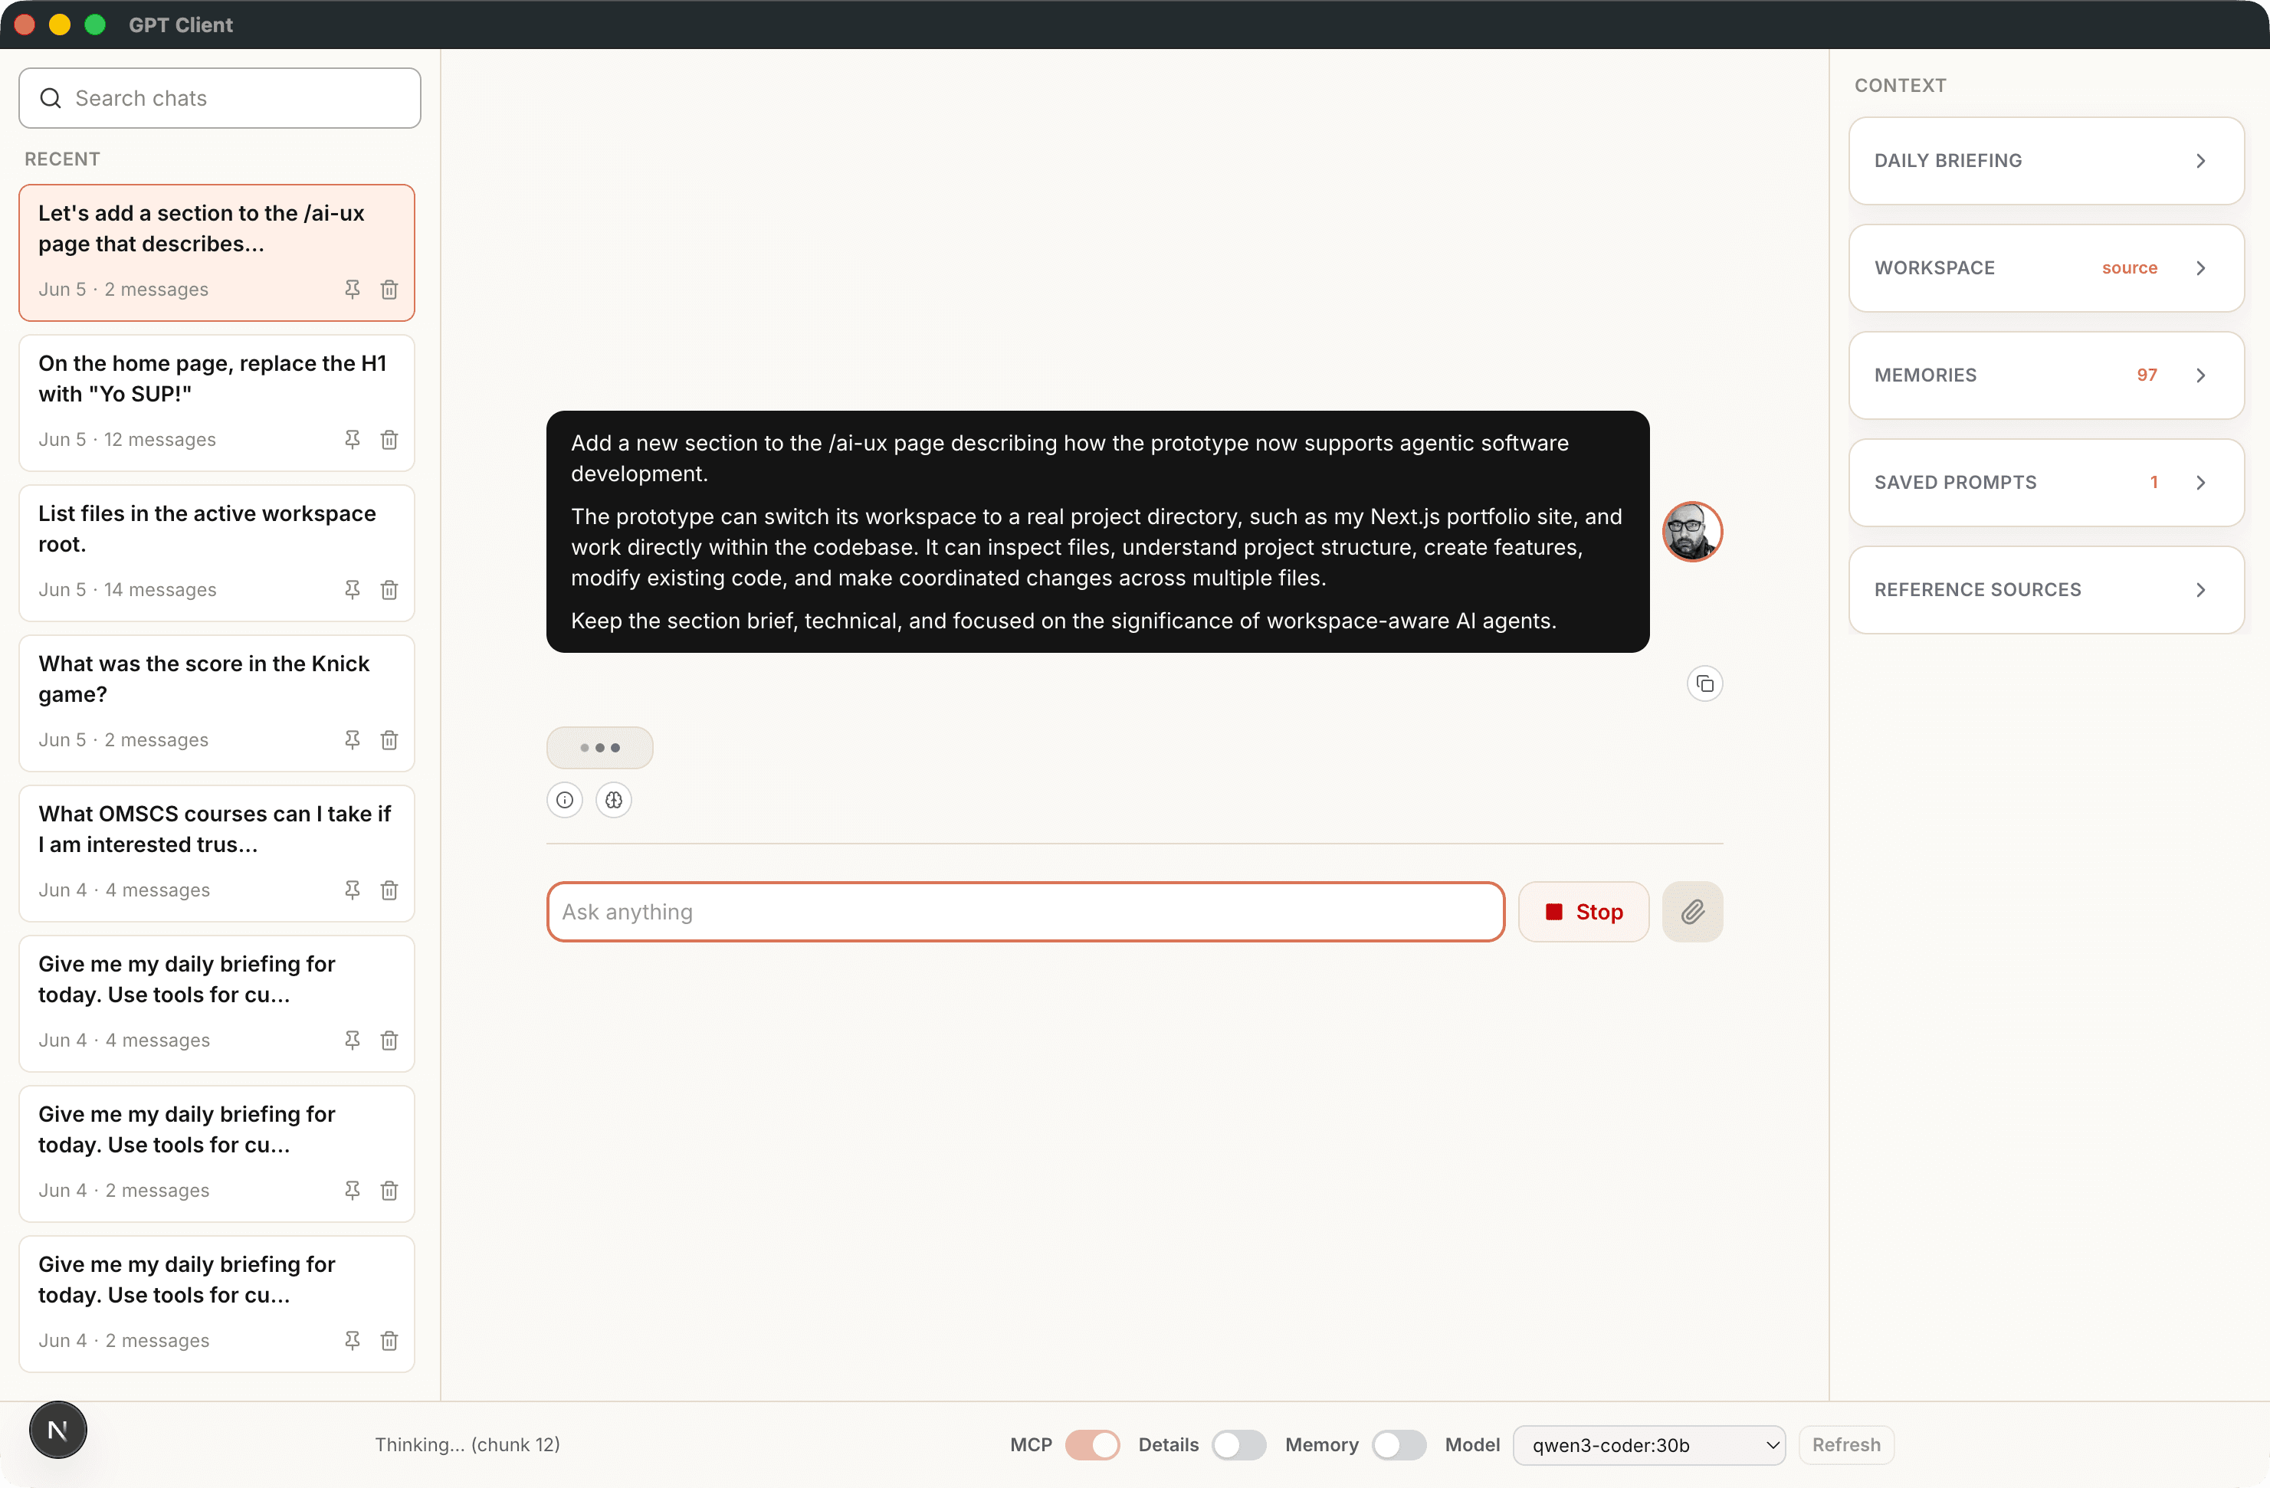
Task: Expand the Memories context panel
Action: pyautogui.click(x=2046, y=375)
